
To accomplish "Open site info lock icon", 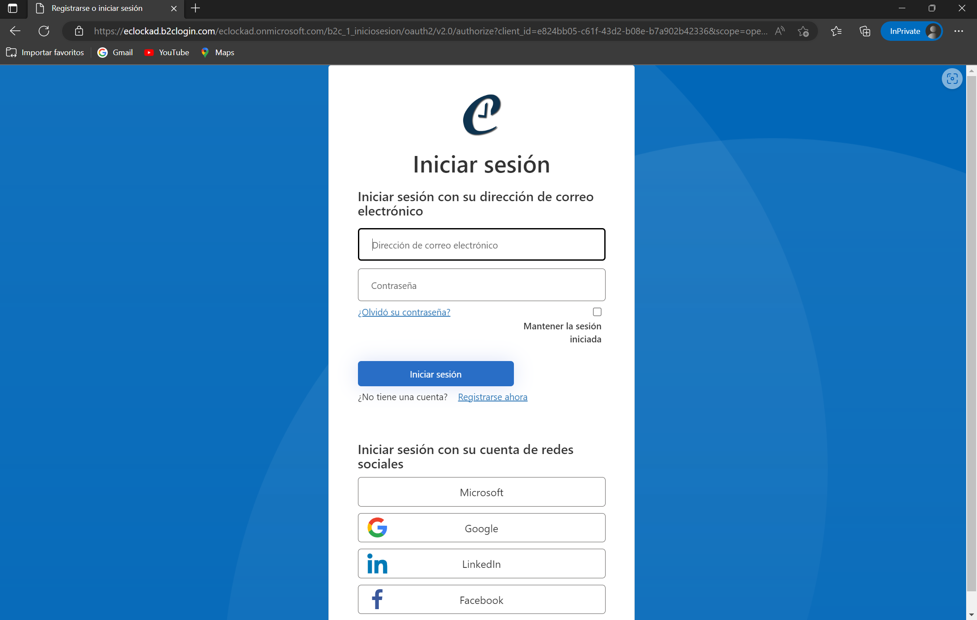I will 79,31.
